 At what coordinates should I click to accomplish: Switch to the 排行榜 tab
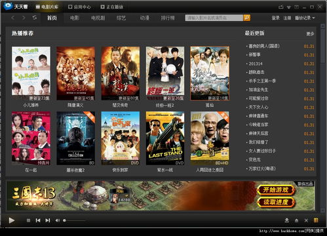tap(168, 18)
